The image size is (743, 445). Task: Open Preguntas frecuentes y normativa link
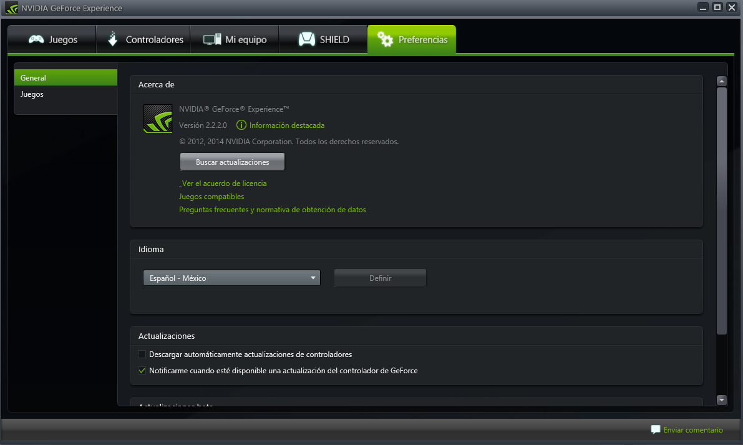pyautogui.click(x=273, y=210)
